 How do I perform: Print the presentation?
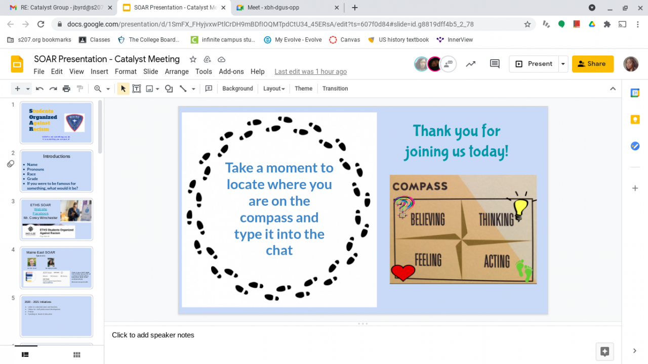(x=66, y=88)
